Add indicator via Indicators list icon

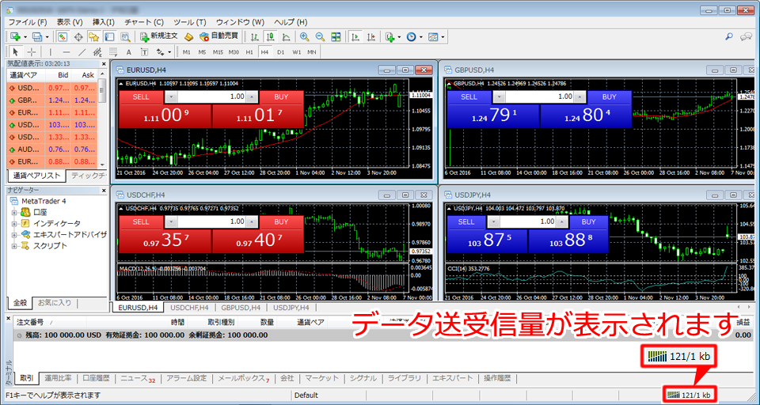click(389, 36)
